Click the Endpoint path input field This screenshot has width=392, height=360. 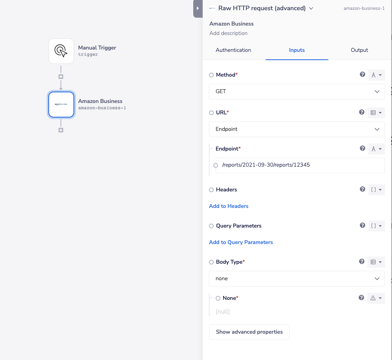(x=300, y=165)
